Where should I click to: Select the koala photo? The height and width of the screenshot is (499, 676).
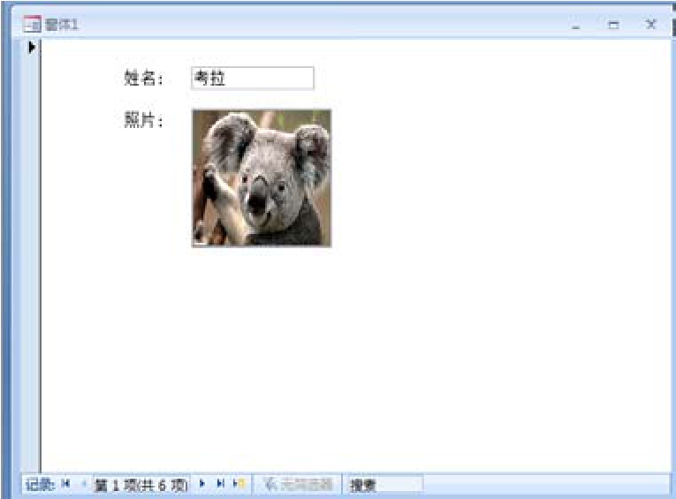click(262, 178)
